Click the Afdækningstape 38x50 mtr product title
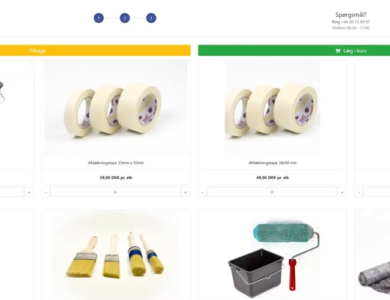The height and width of the screenshot is (300, 390). click(x=272, y=163)
